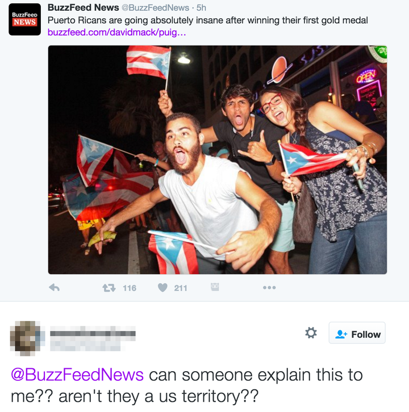The image size is (409, 412).
Task: Open the buzzfeed.com/davidmack/puig link
Action: (x=117, y=32)
